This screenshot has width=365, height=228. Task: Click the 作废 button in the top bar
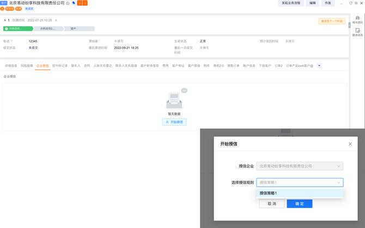pyautogui.click(x=328, y=3)
